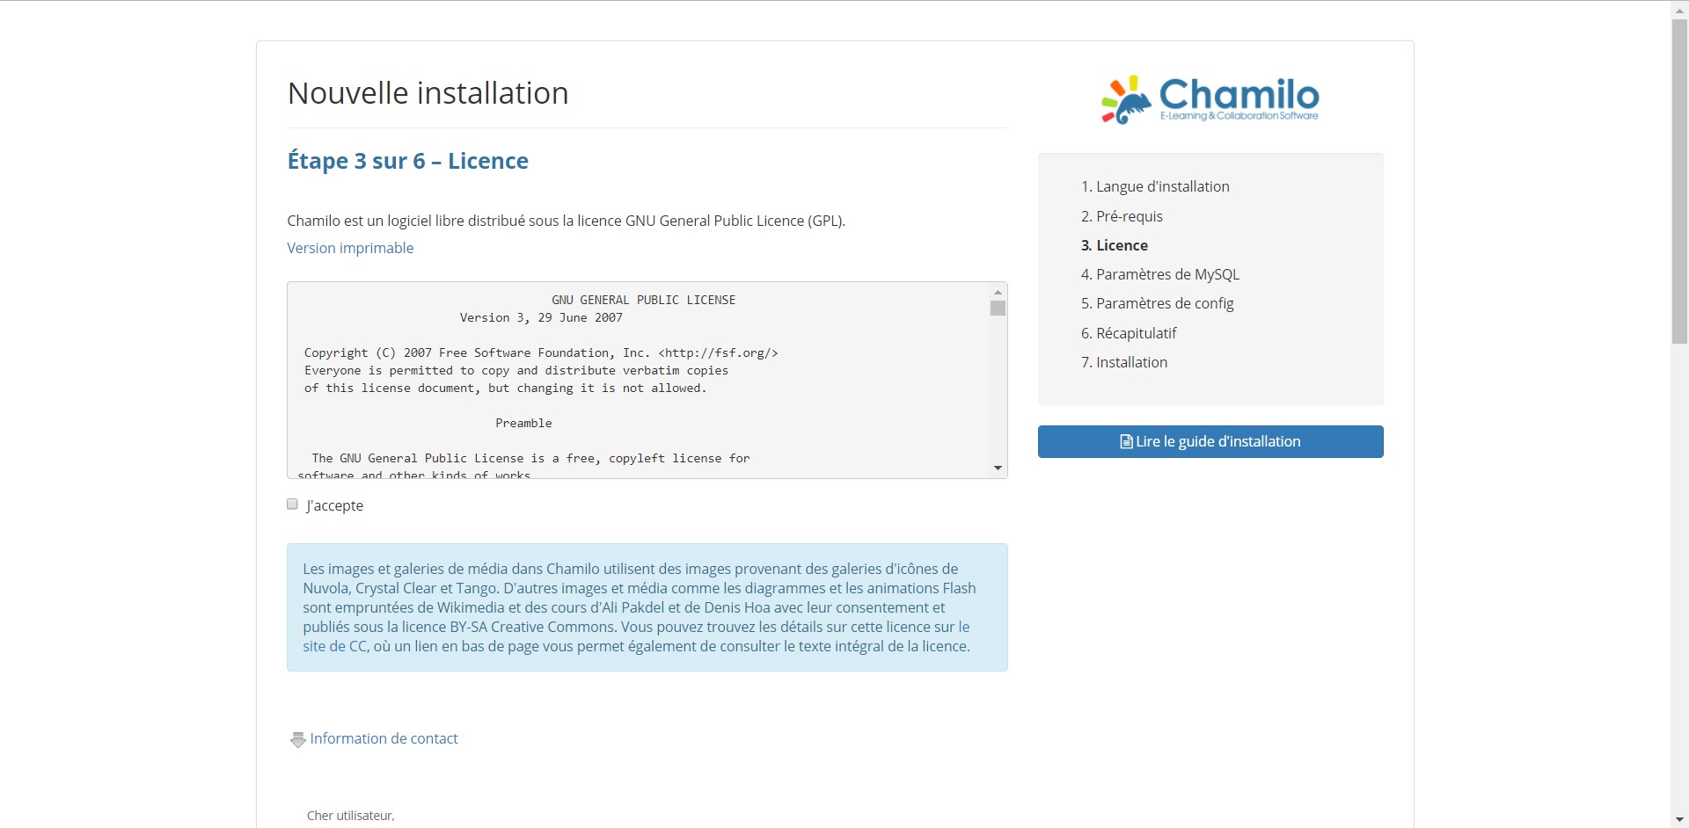Click the page scrollbar down arrow
Screen dimensions: 1689x828
1680,819
